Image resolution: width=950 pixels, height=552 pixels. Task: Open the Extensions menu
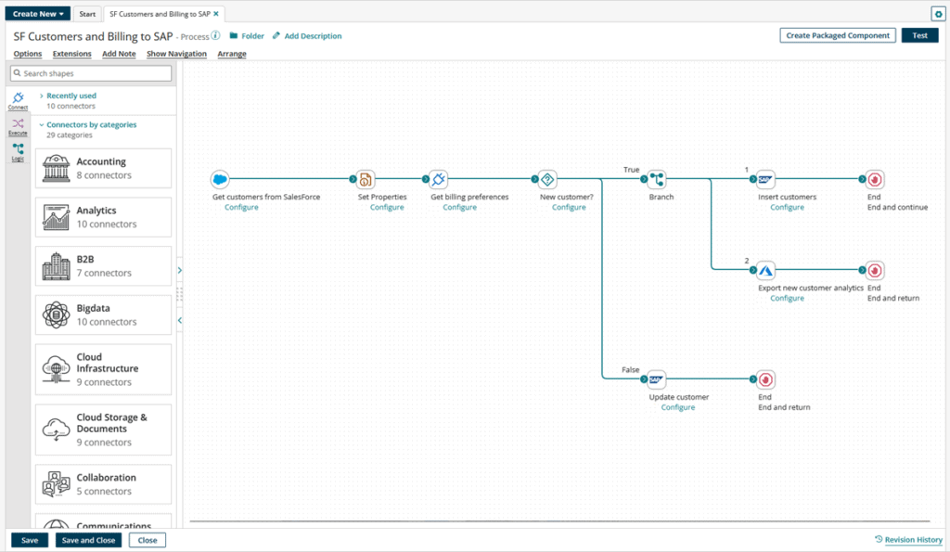[72, 54]
